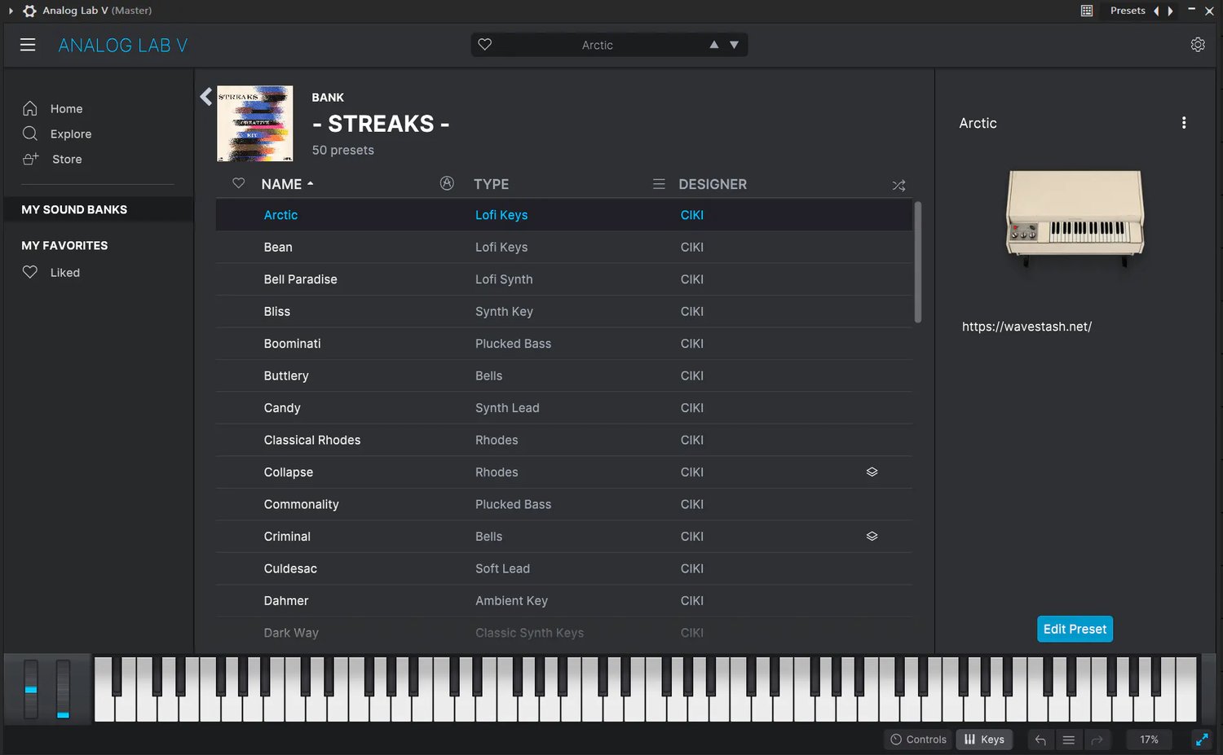Click the mod wheel slider
Viewport: 1223px width, 755px height.
click(63, 689)
